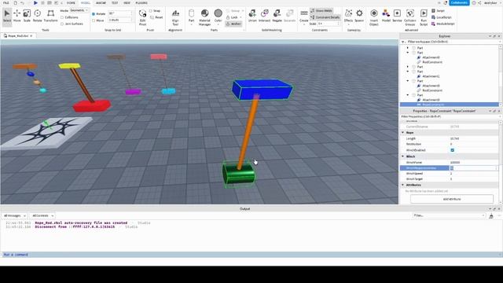
Task: Click the Output Filter field
Action: 449,215
